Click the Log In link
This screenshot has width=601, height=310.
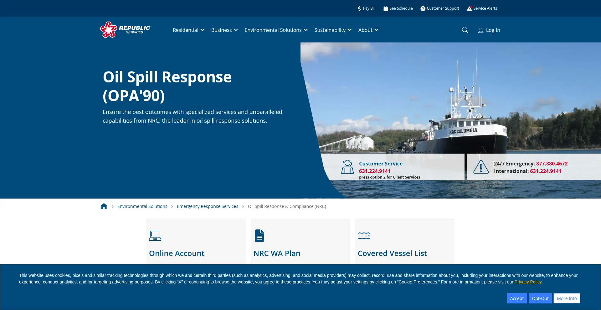493,30
